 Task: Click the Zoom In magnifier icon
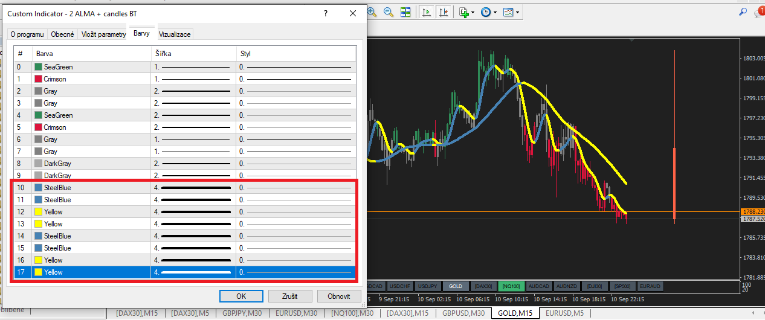[x=372, y=11]
